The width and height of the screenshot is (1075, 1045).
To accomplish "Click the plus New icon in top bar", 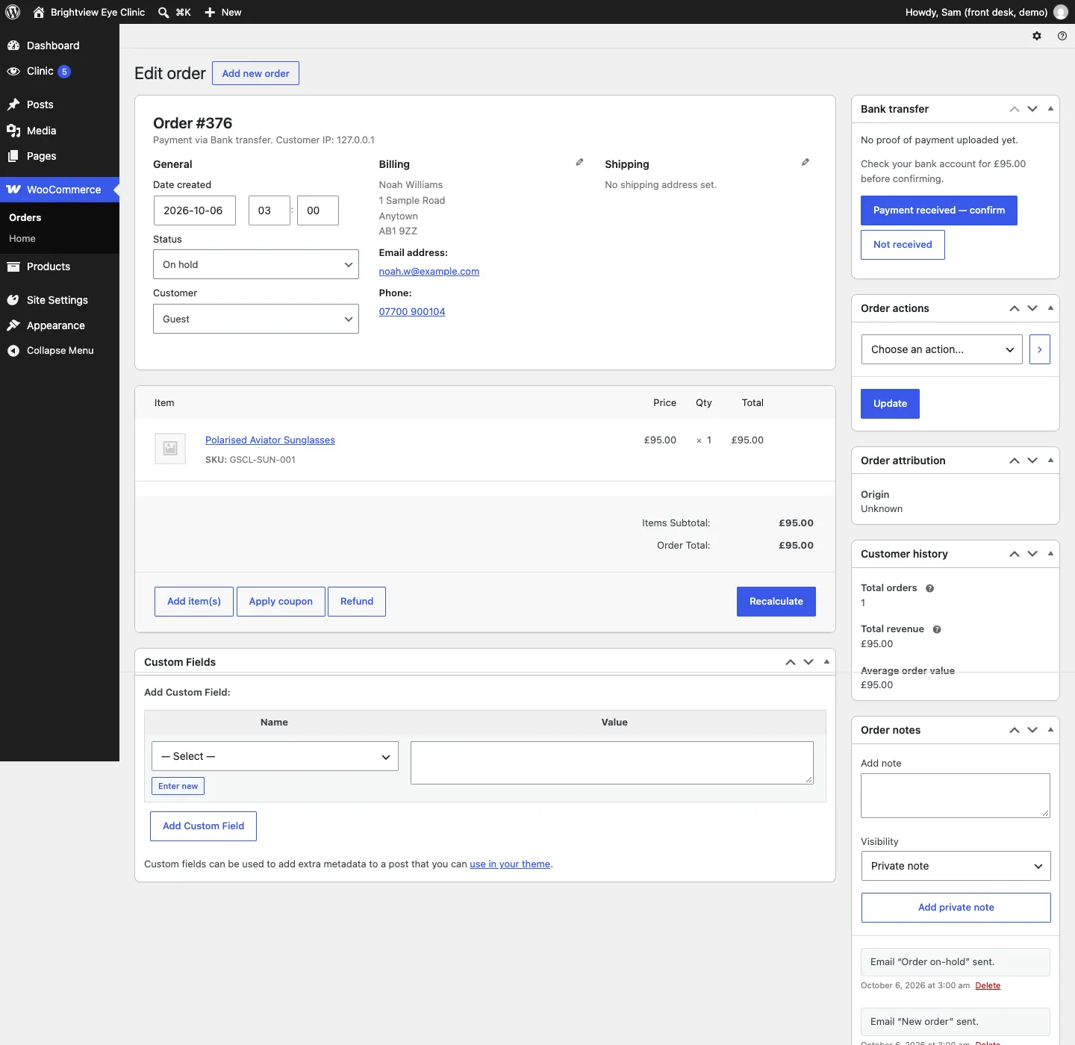I will pyautogui.click(x=210, y=12).
